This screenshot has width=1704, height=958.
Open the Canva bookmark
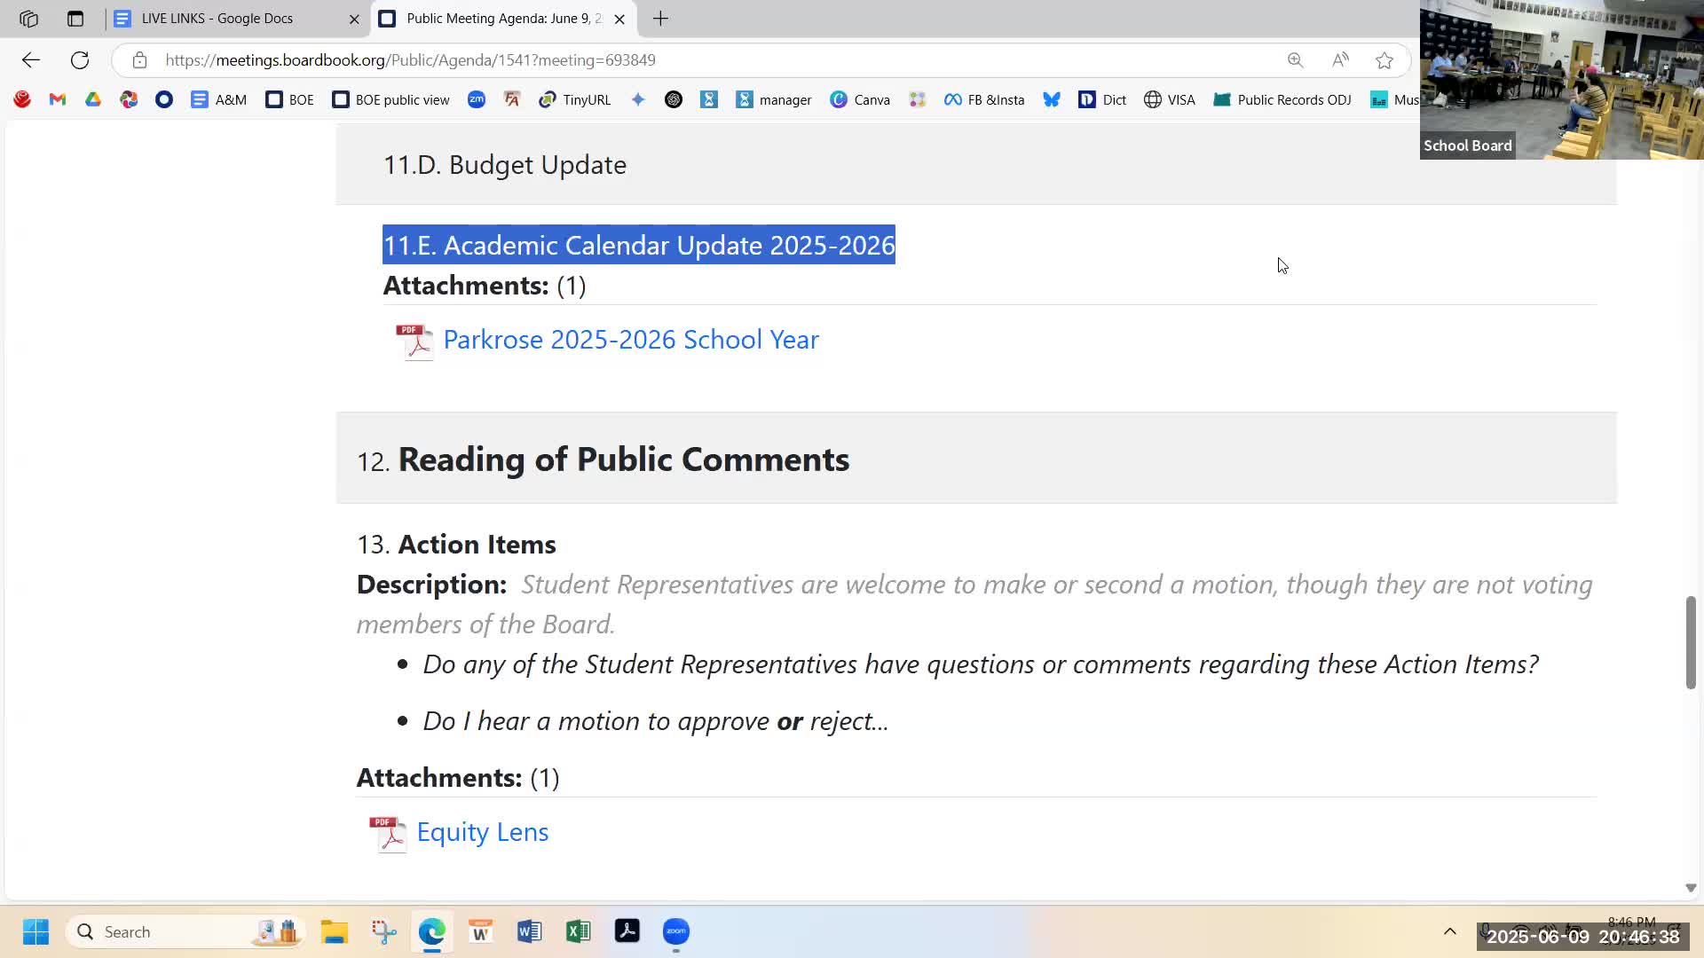pyautogui.click(x=860, y=100)
